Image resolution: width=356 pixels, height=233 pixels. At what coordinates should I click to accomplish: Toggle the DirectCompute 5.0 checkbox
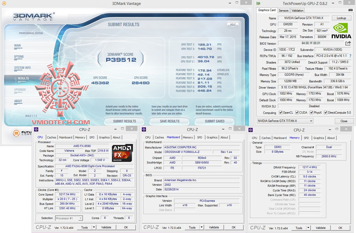[326, 113]
